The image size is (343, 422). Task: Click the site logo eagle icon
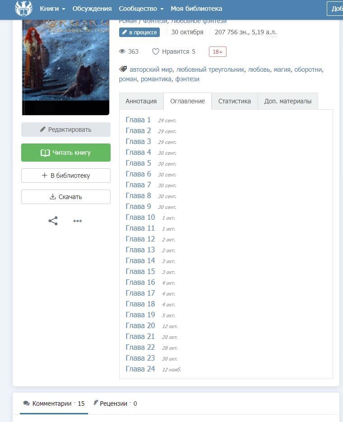pos(23,8)
